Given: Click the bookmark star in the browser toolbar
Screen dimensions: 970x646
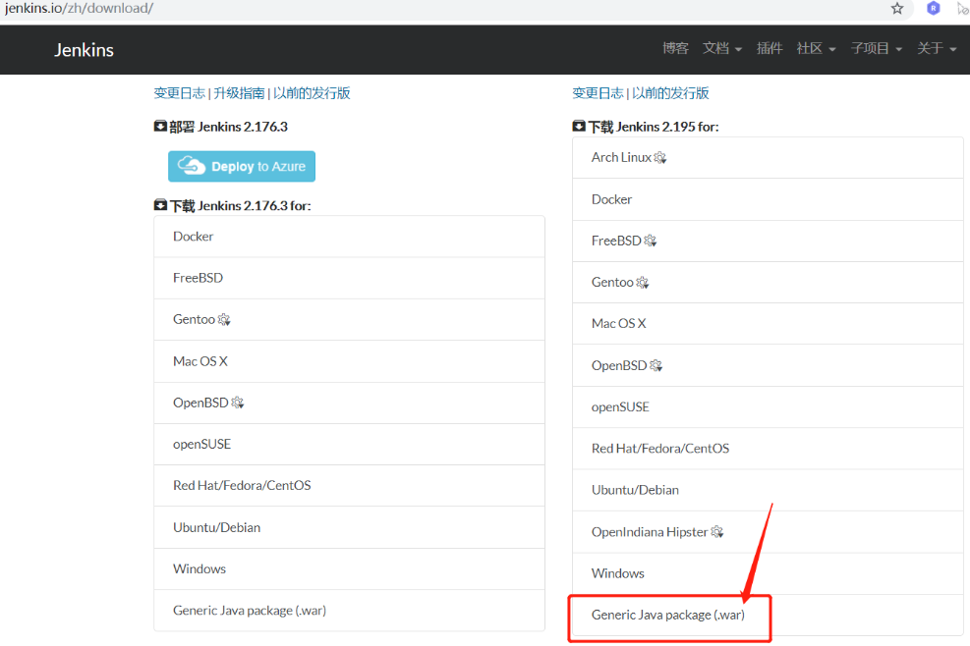Looking at the screenshot, I should [x=896, y=8].
